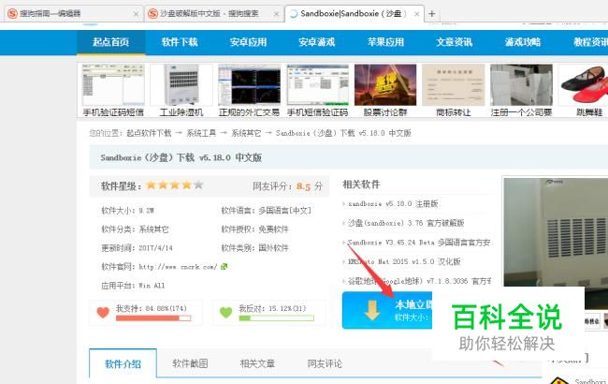Close the Sandboxie (沙盘) tab
Image resolution: width=608 pixels, height=384 pixels.
416,14
